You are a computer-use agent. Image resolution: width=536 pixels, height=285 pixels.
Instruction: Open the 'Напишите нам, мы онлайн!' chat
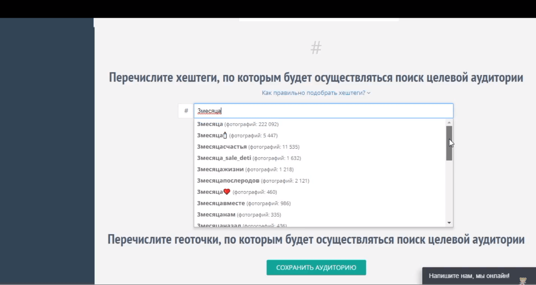coord(469,276)
